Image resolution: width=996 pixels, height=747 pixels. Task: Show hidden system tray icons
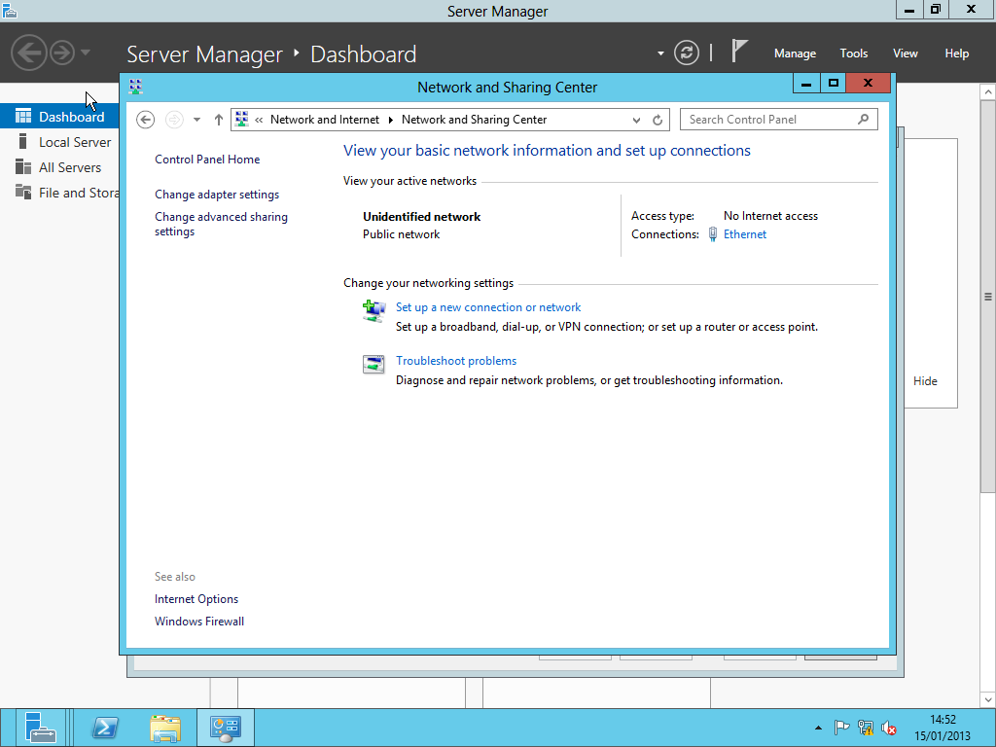(817, 729)
